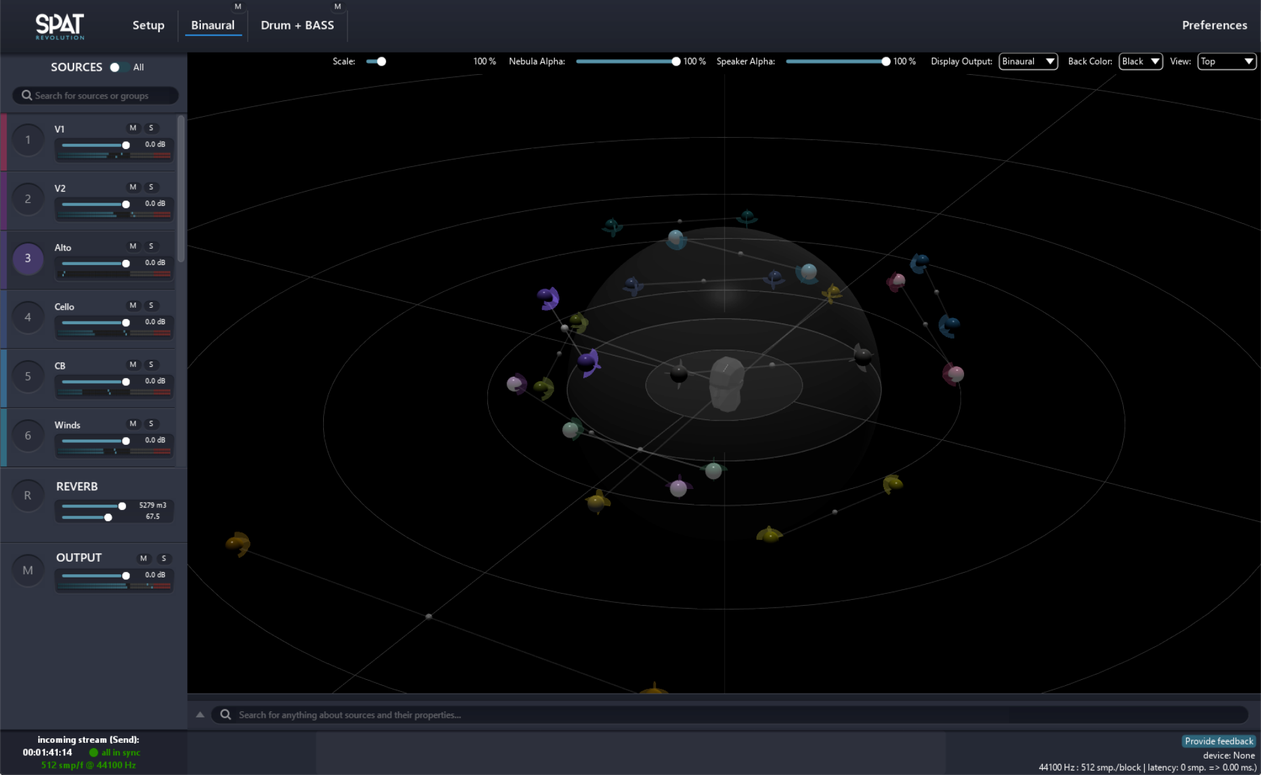Click the mute badge above Drum + BASS
The width and height of the screenshot is (1261, 775).
coord(338,7)
